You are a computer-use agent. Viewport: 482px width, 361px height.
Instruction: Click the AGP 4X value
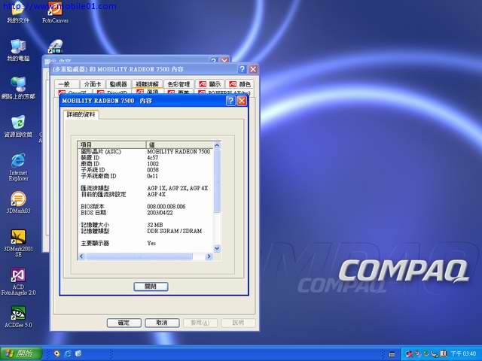coord(157,194)
